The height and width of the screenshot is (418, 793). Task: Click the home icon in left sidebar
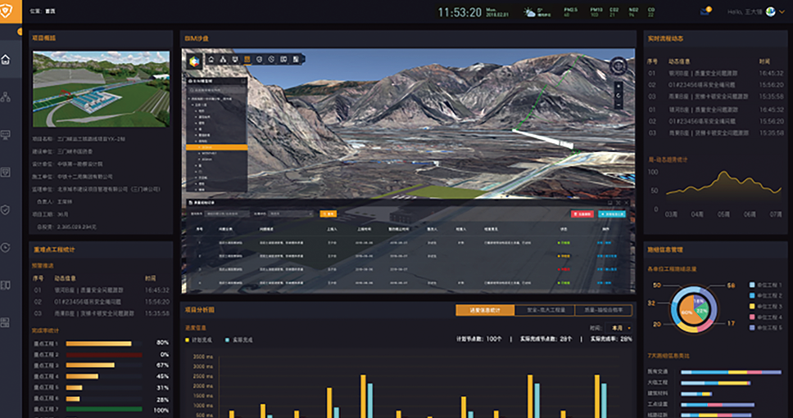pyautogui.click(x=7, y=60)
